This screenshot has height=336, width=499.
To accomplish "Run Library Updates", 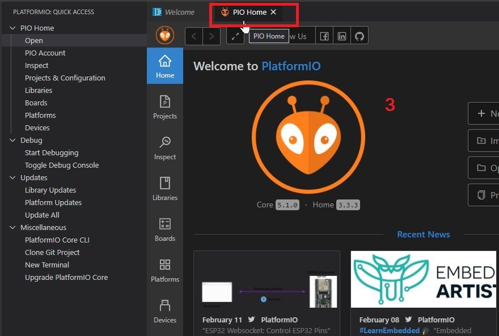I will click(50, 190).
